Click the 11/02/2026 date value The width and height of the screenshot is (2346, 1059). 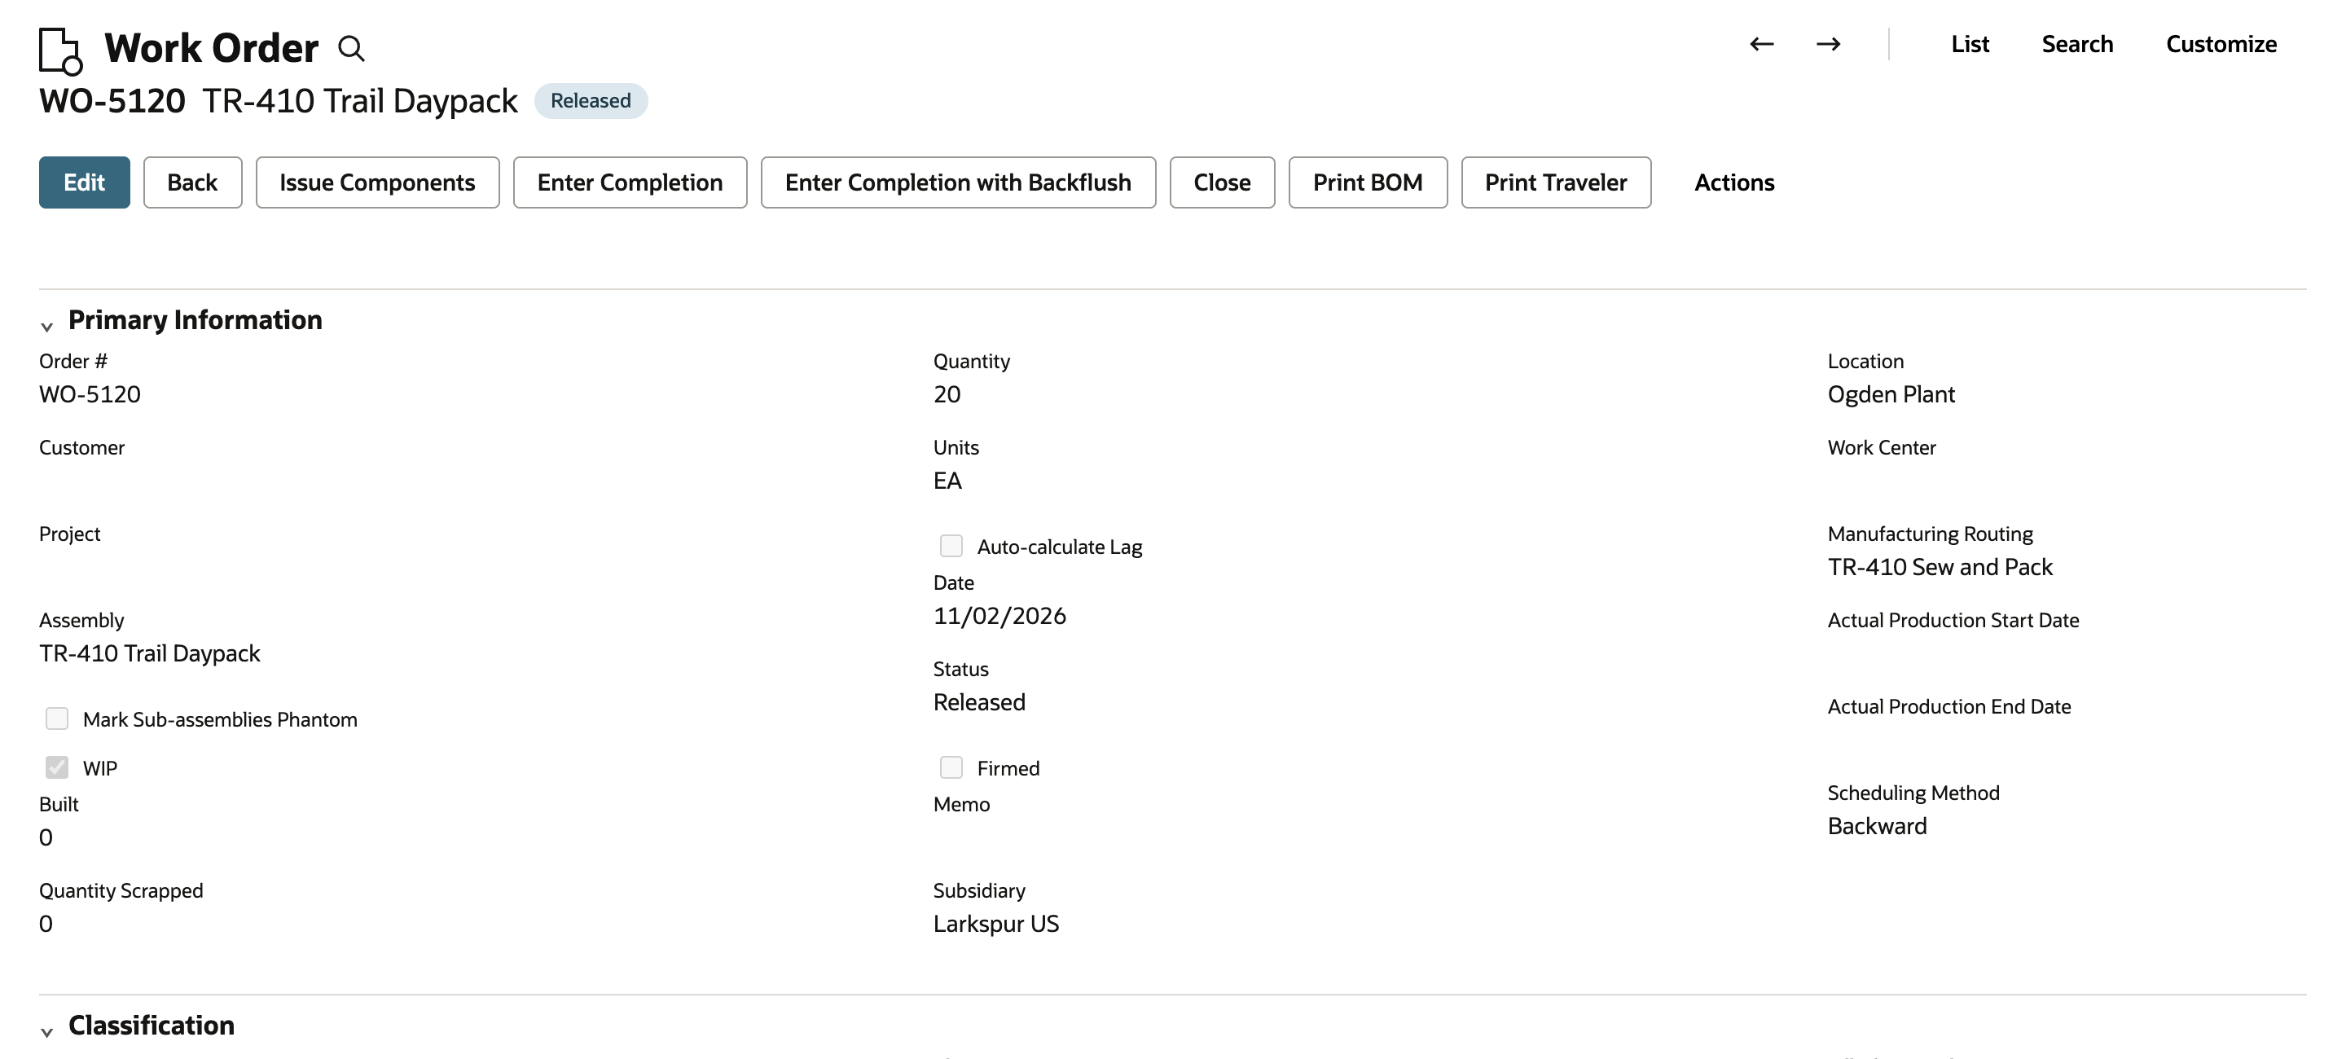pyautogui.click(x=999, y=617)
